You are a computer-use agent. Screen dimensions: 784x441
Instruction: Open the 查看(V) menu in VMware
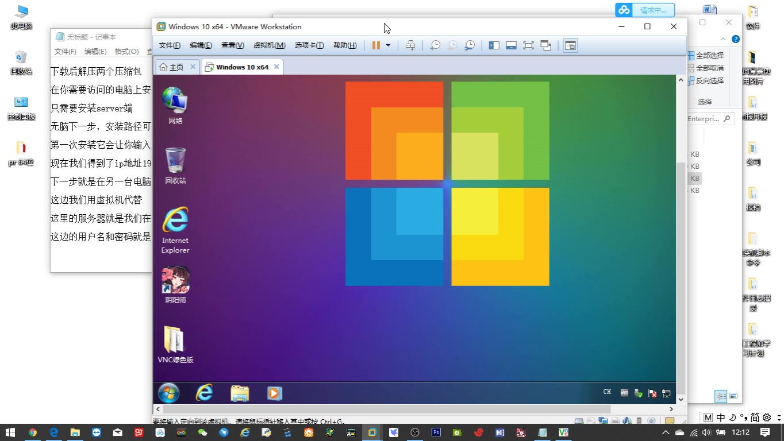click(x=233, y=45)
